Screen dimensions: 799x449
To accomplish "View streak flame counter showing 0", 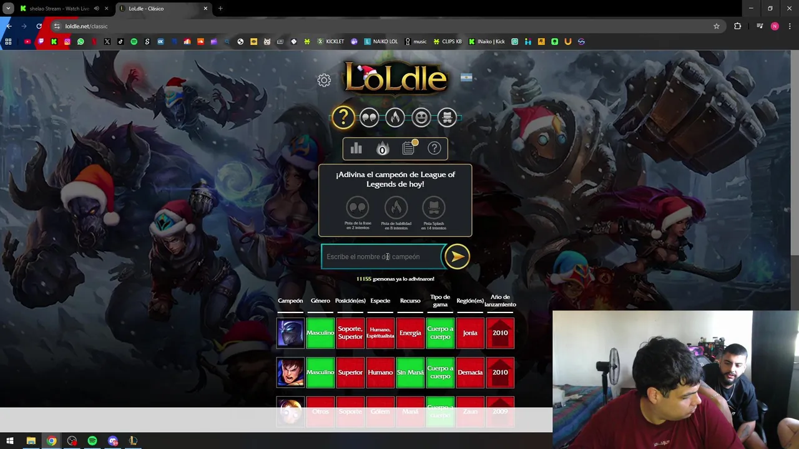I will click(382, 148).
